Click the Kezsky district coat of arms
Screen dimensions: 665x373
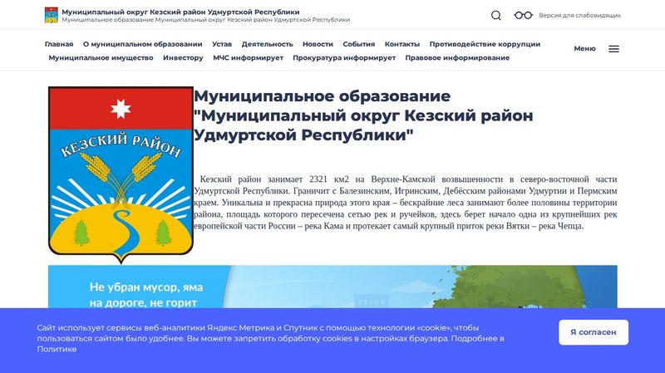(121, 169)
